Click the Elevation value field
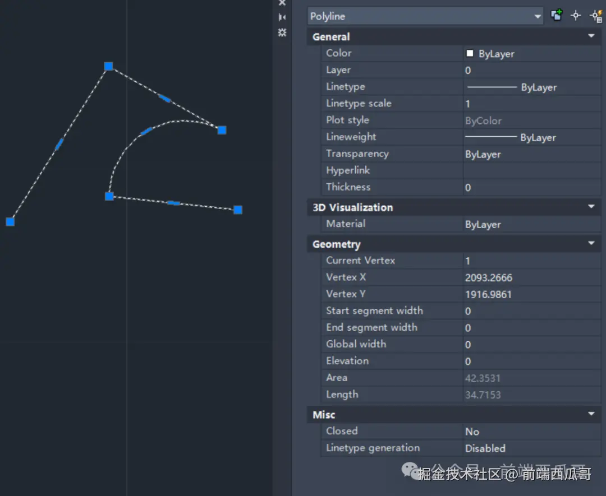 pos(532,361)
